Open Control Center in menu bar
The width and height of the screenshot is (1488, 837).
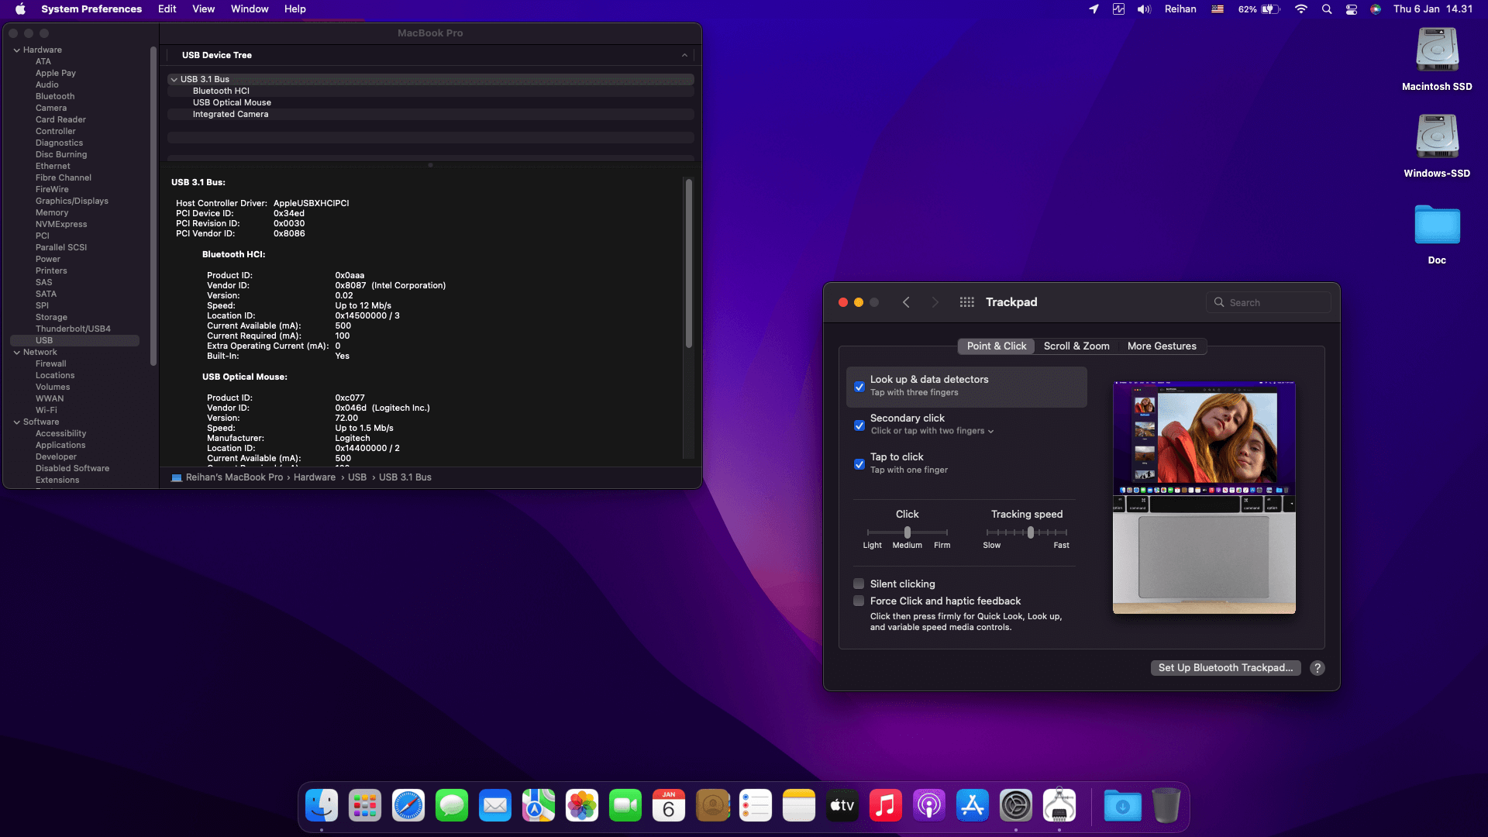[x=1352, y=9]
